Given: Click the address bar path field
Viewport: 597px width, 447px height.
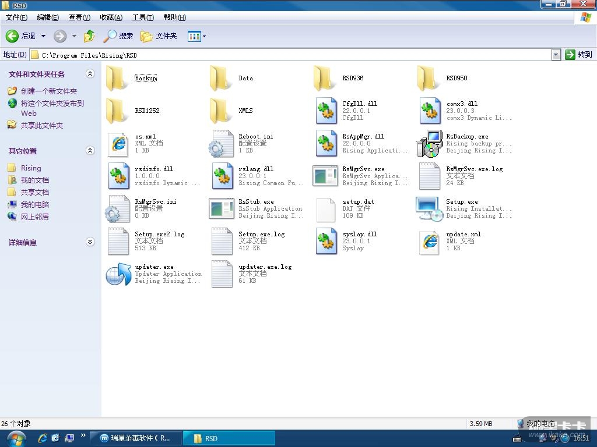Looking at the screenshot, I should 292,55.
